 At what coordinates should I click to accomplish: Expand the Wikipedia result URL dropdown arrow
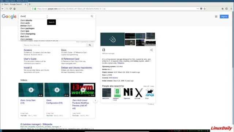click(x=60, y=127)
